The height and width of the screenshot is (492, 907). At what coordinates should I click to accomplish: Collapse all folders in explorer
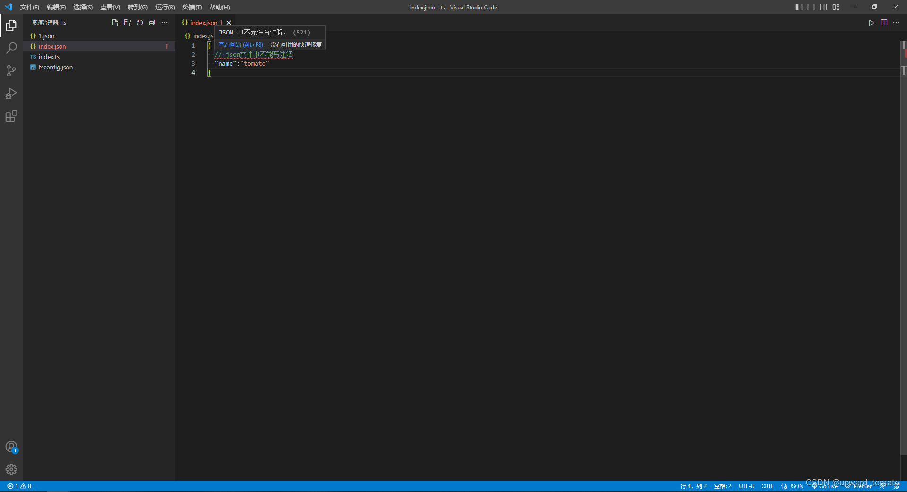[152, 23]
